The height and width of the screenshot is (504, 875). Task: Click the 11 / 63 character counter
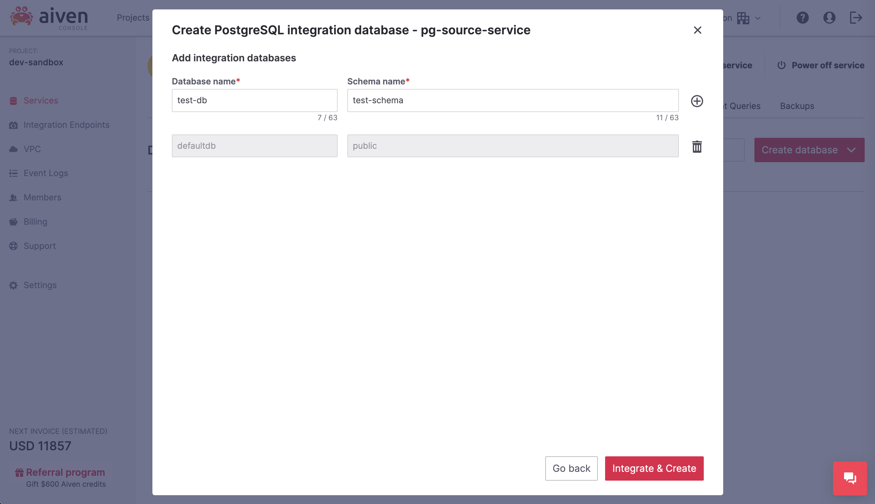(x=667, y=118)
